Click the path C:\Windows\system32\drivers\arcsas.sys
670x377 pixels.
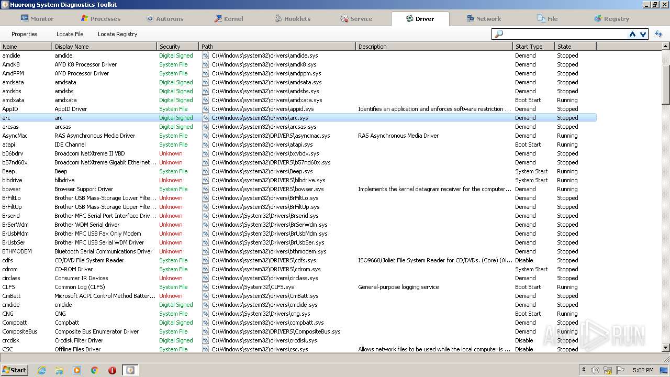(264, 127)
